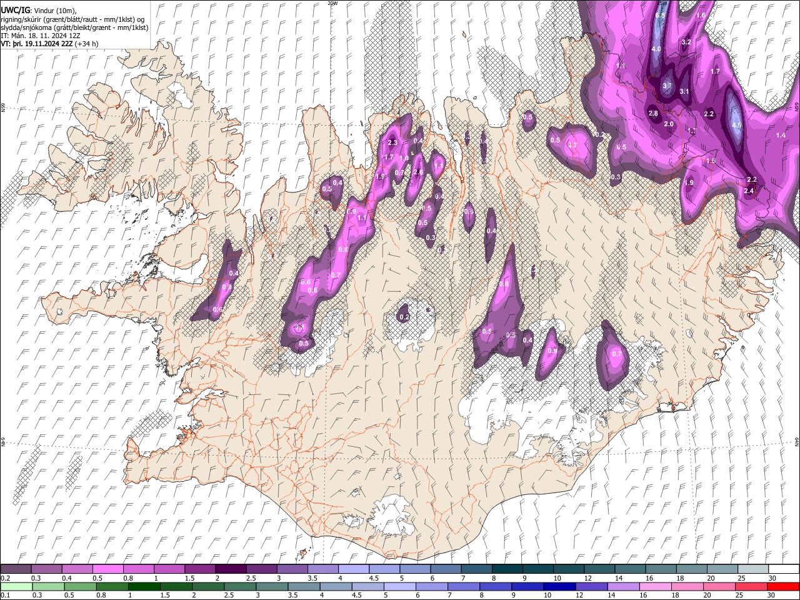
Task: Click the 1.6 precipitation value on the map
Action: (x=701, y=15)
